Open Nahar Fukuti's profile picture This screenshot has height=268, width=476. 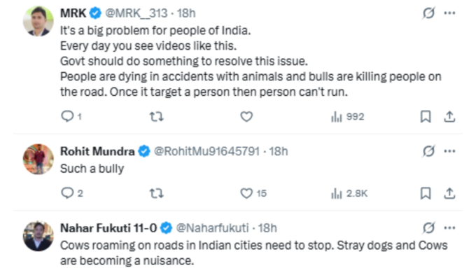click(x=38, y=236)
